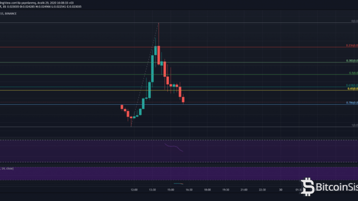Click the '15, BINANCE' chart legend label
The width and height of the screenshot is (358, 201).
[x=8, y=14]
